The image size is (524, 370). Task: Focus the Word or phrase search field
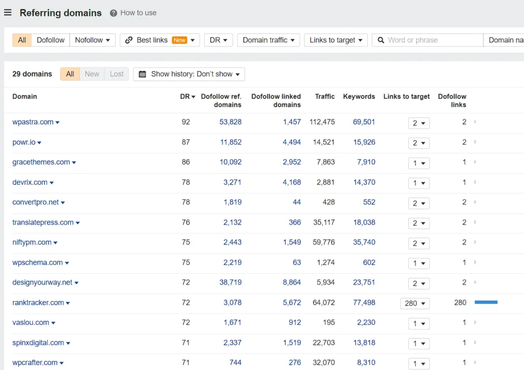427,40
